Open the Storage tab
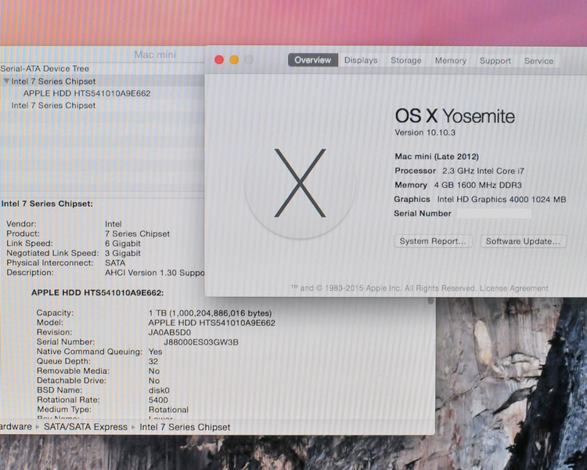 405,60
